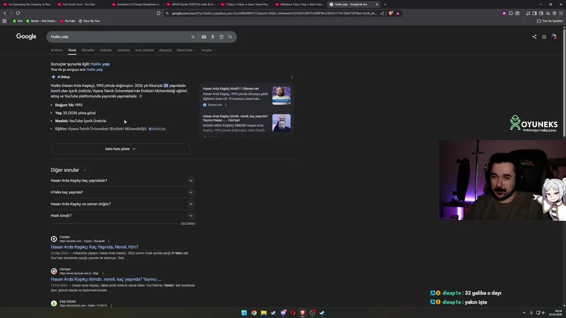Clear the search box with the X icon

[193, 37]
